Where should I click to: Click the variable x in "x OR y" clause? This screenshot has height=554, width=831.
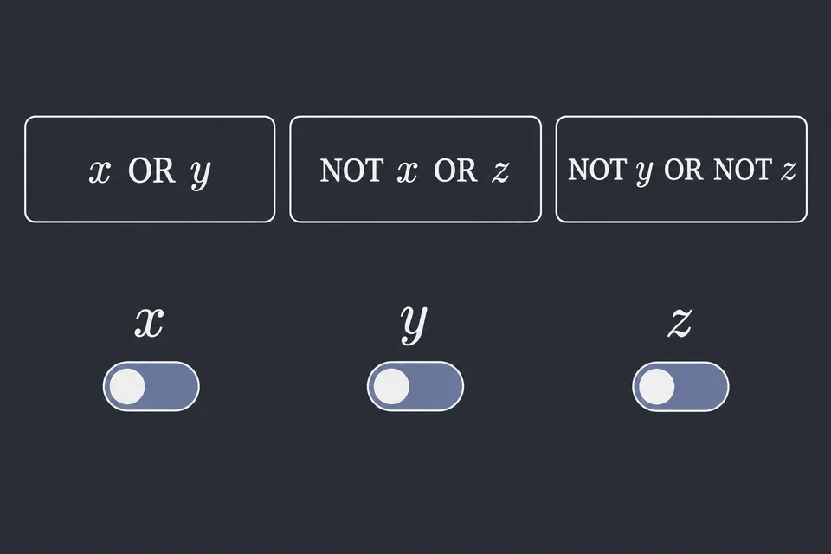click(x=100, y=171)
